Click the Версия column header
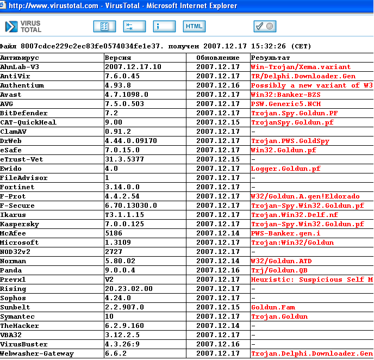 tap(118, 58)
